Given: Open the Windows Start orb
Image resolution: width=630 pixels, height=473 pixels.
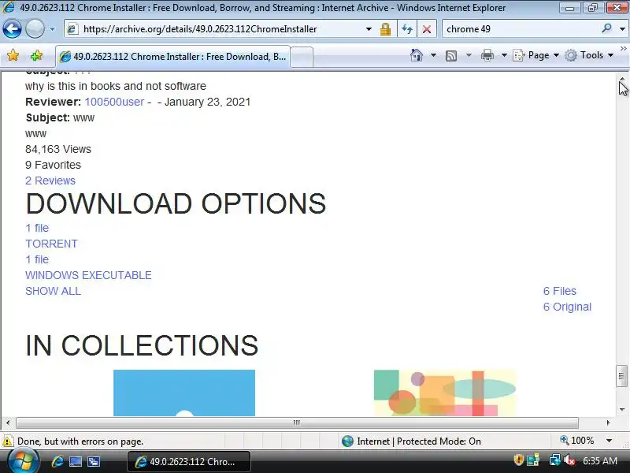Looking at the screenshot, I should tap(22, 461).
